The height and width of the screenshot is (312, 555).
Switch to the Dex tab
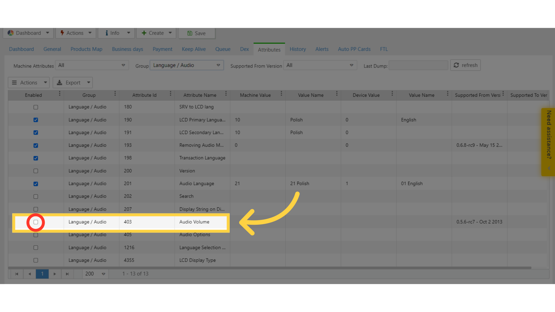pyautogui.click(x=244, y=49)
